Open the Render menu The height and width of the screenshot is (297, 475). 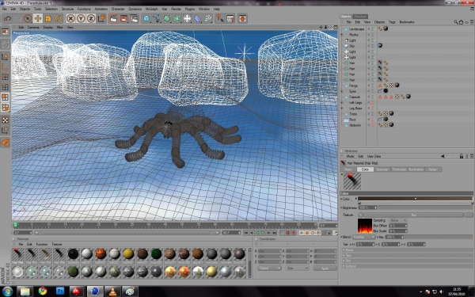[176, 9]
